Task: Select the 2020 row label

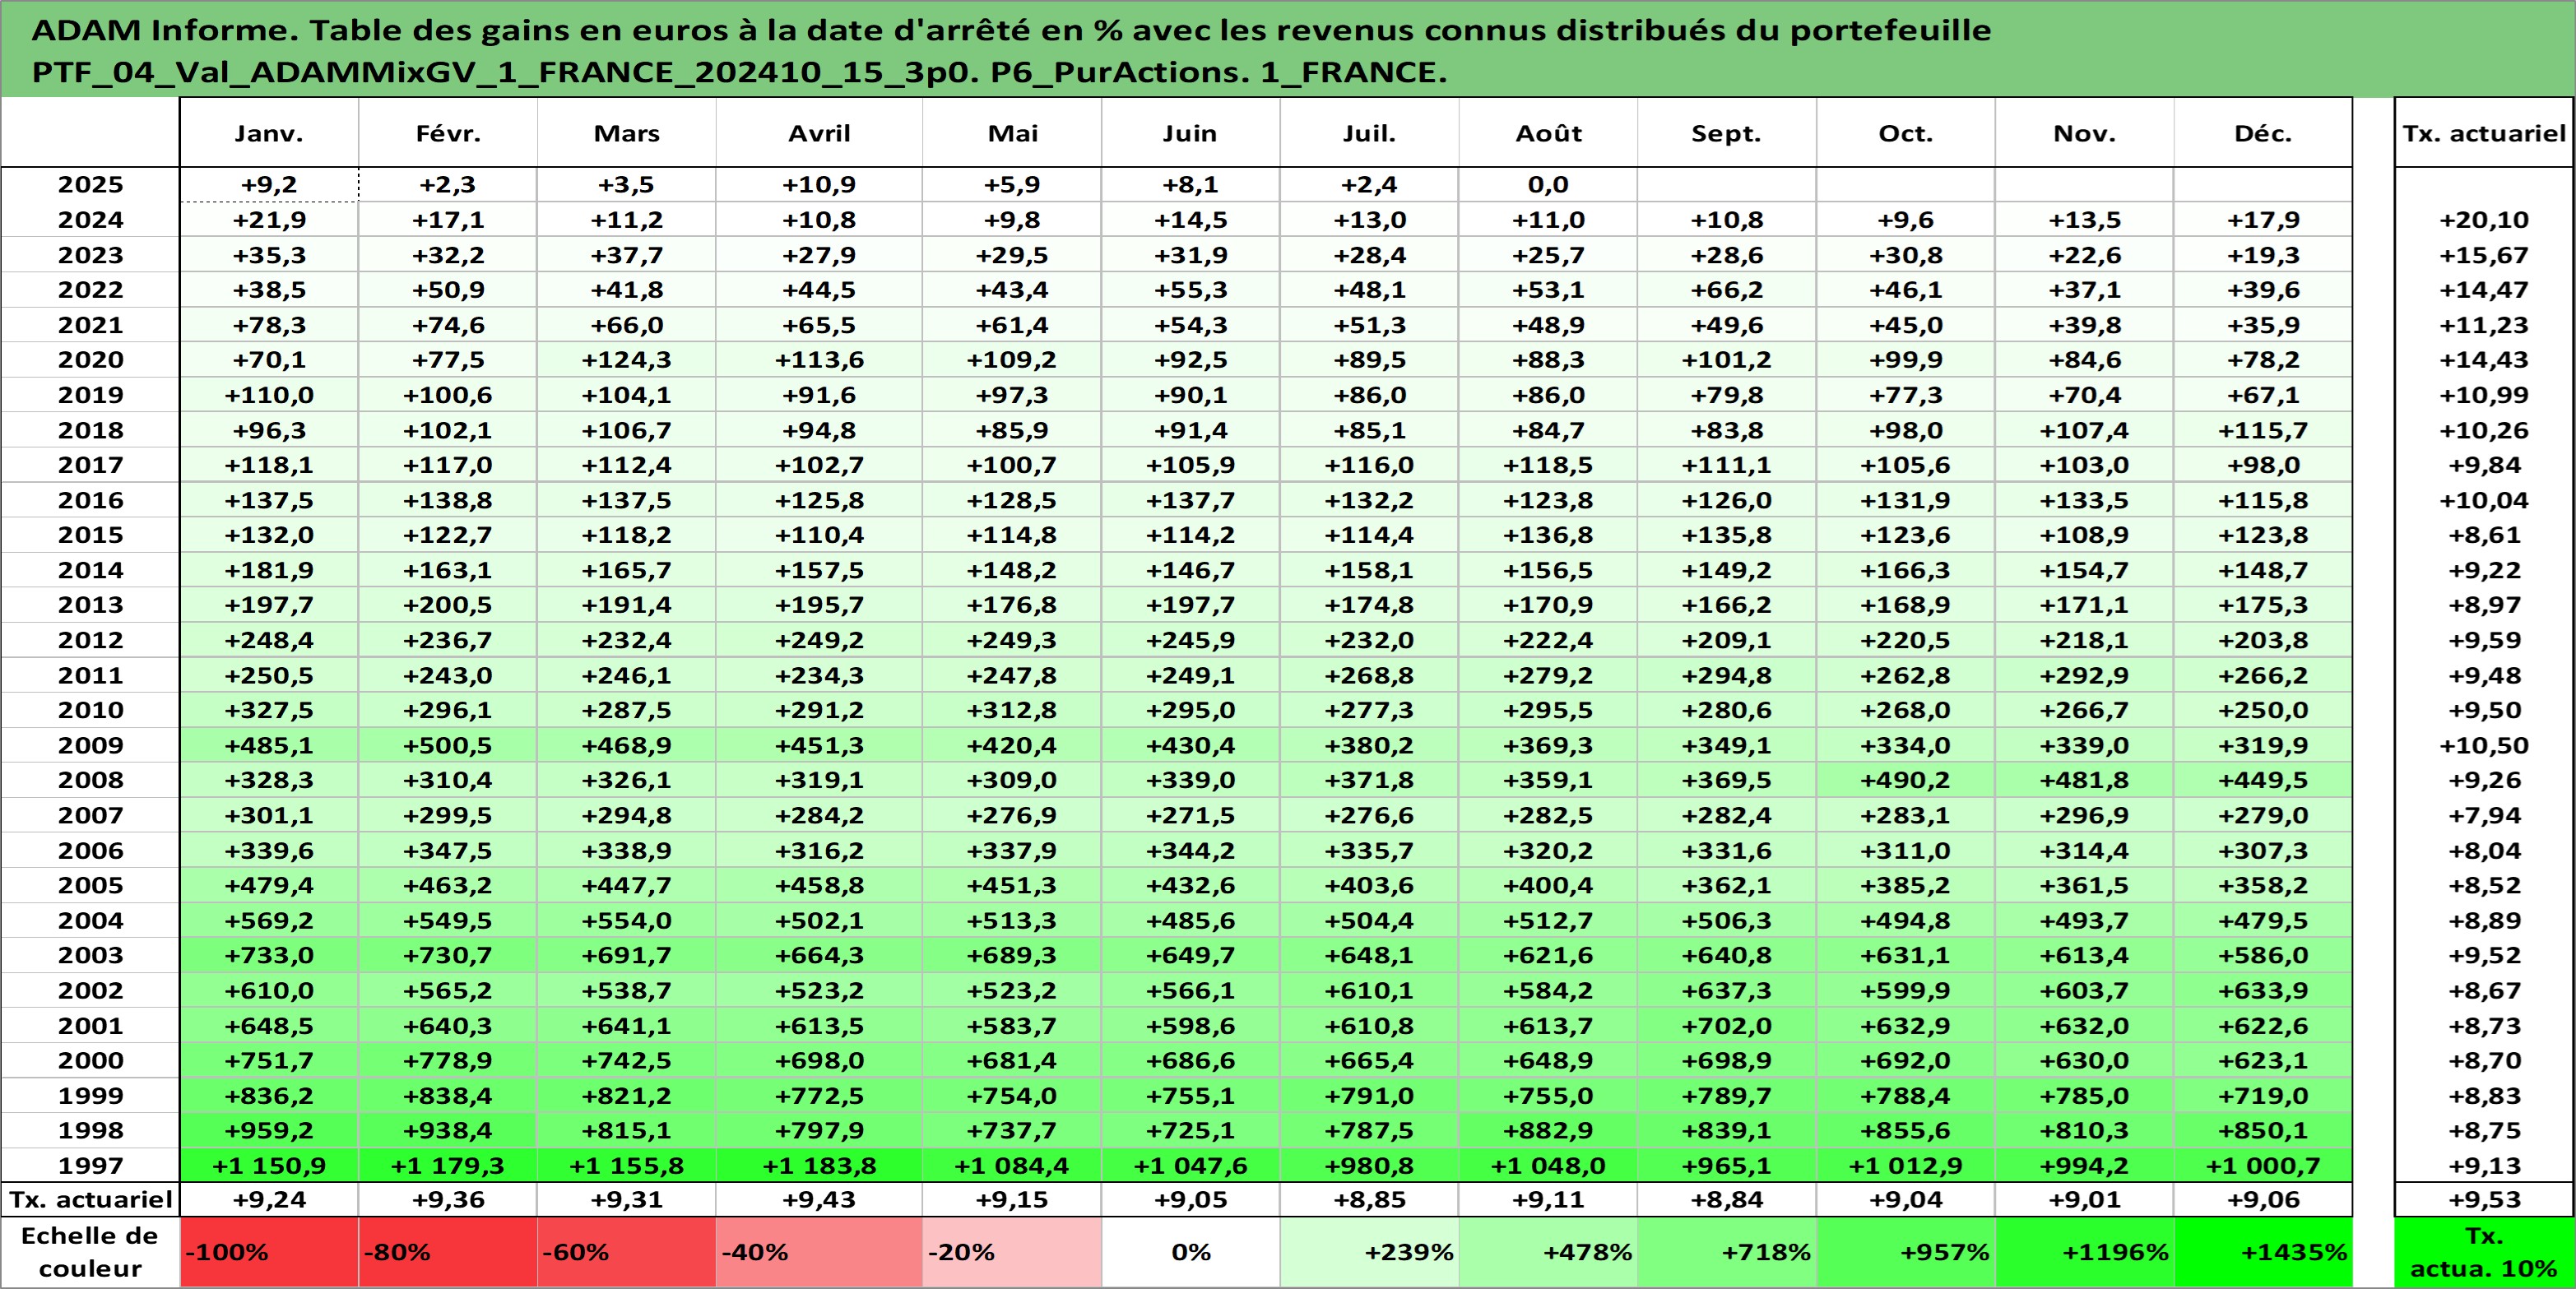Action: coord(90,359)
